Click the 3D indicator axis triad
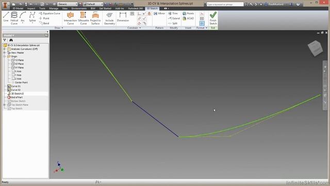The height and width of the screenshot is (186, 330). click(x=59, y=167)
